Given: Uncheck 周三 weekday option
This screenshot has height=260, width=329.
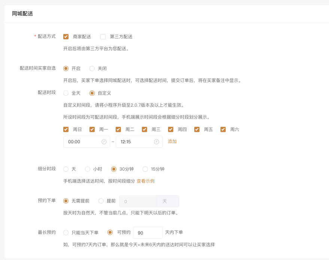Looking at the screenshot, I should pyautogui.click(x=144, y=129).
